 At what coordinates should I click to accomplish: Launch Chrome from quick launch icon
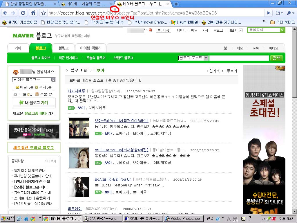33,219
